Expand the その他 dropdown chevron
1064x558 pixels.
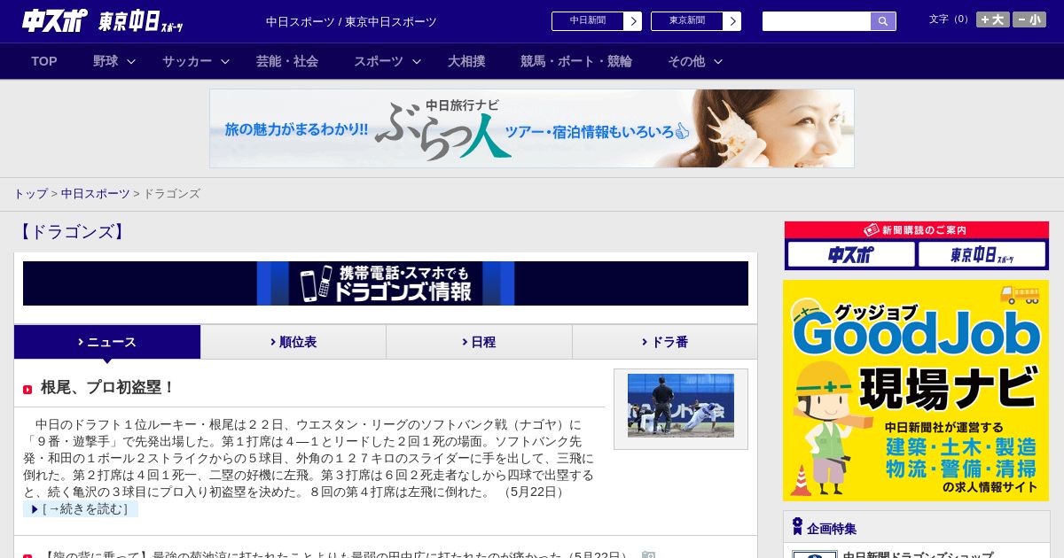point(718,61)
